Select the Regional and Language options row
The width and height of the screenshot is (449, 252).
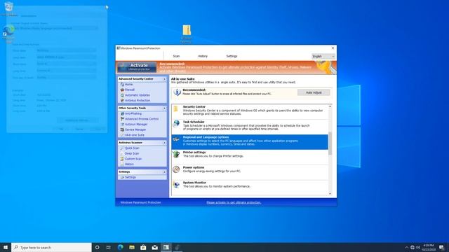[250, 142]
